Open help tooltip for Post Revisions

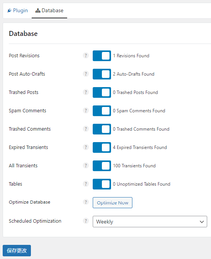point(86,55)
